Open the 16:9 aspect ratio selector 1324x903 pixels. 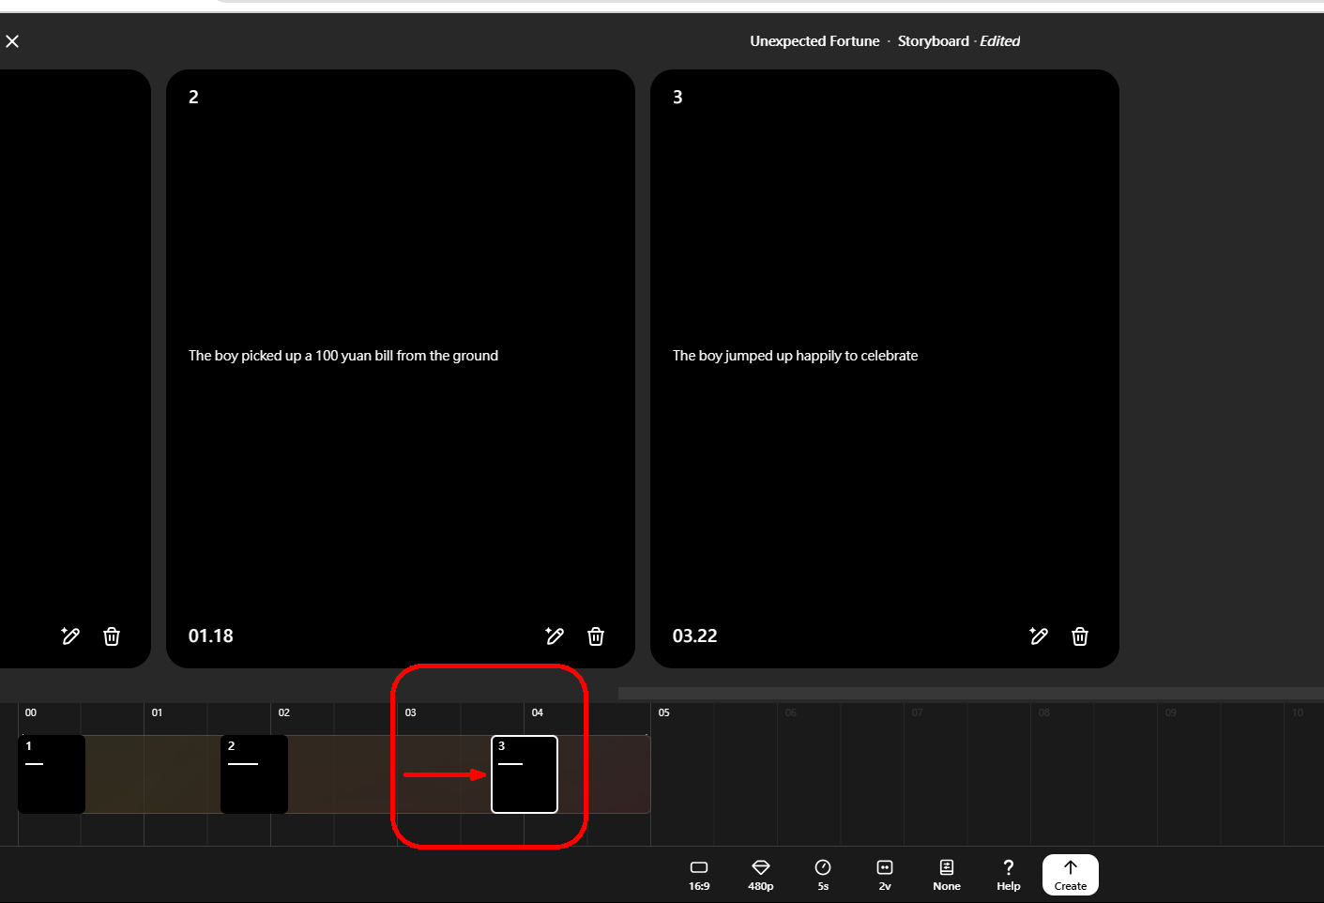pyautogui.click(x=699, y=875)
